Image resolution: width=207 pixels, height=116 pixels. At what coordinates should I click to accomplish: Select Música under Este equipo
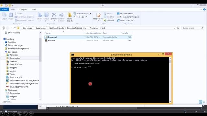click(x=11, y=71)
